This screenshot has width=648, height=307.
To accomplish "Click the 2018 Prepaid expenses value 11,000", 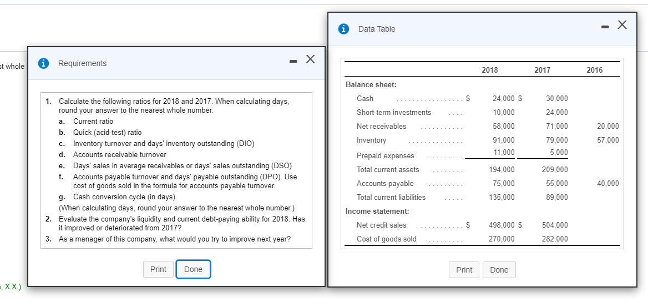I will 504,152.
